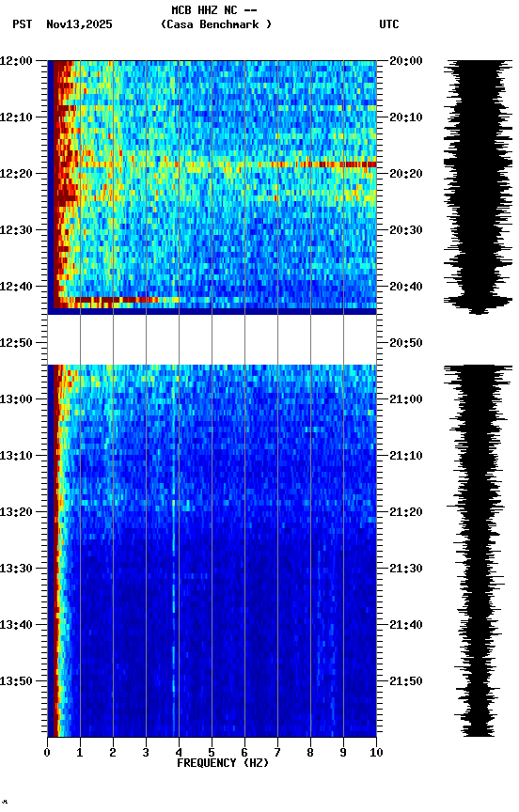Click the 2 Hz axis tick label

113,753
